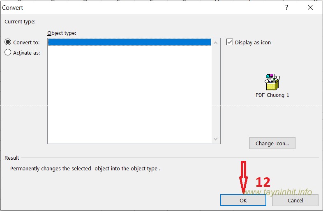Click the Convert dialog title bar
The image size is (323, 211).
(x=123, y=7)
